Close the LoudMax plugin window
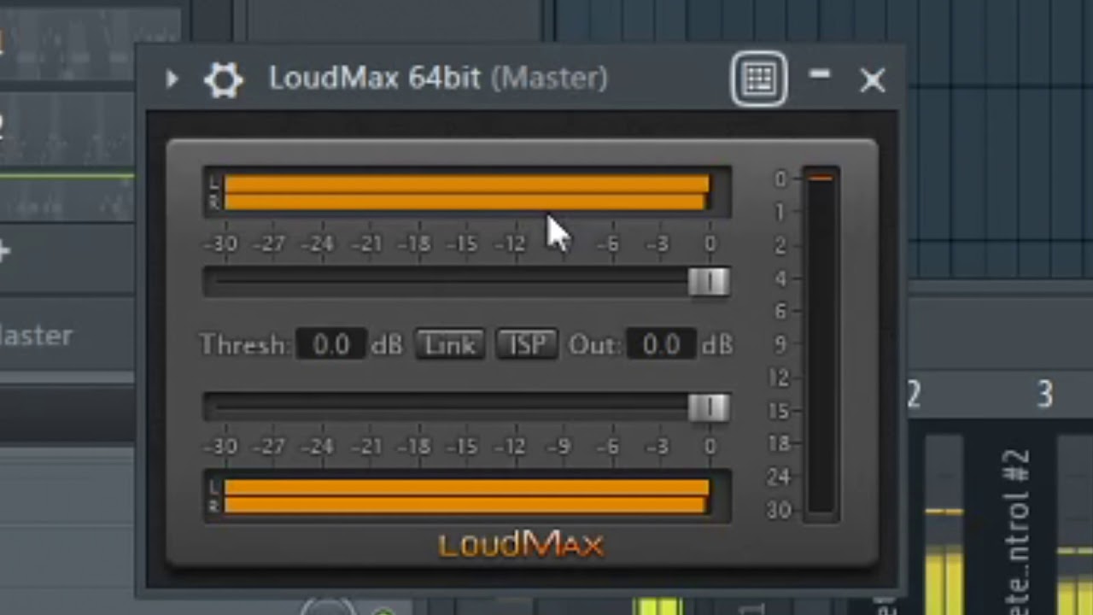 tap(873, 80)
